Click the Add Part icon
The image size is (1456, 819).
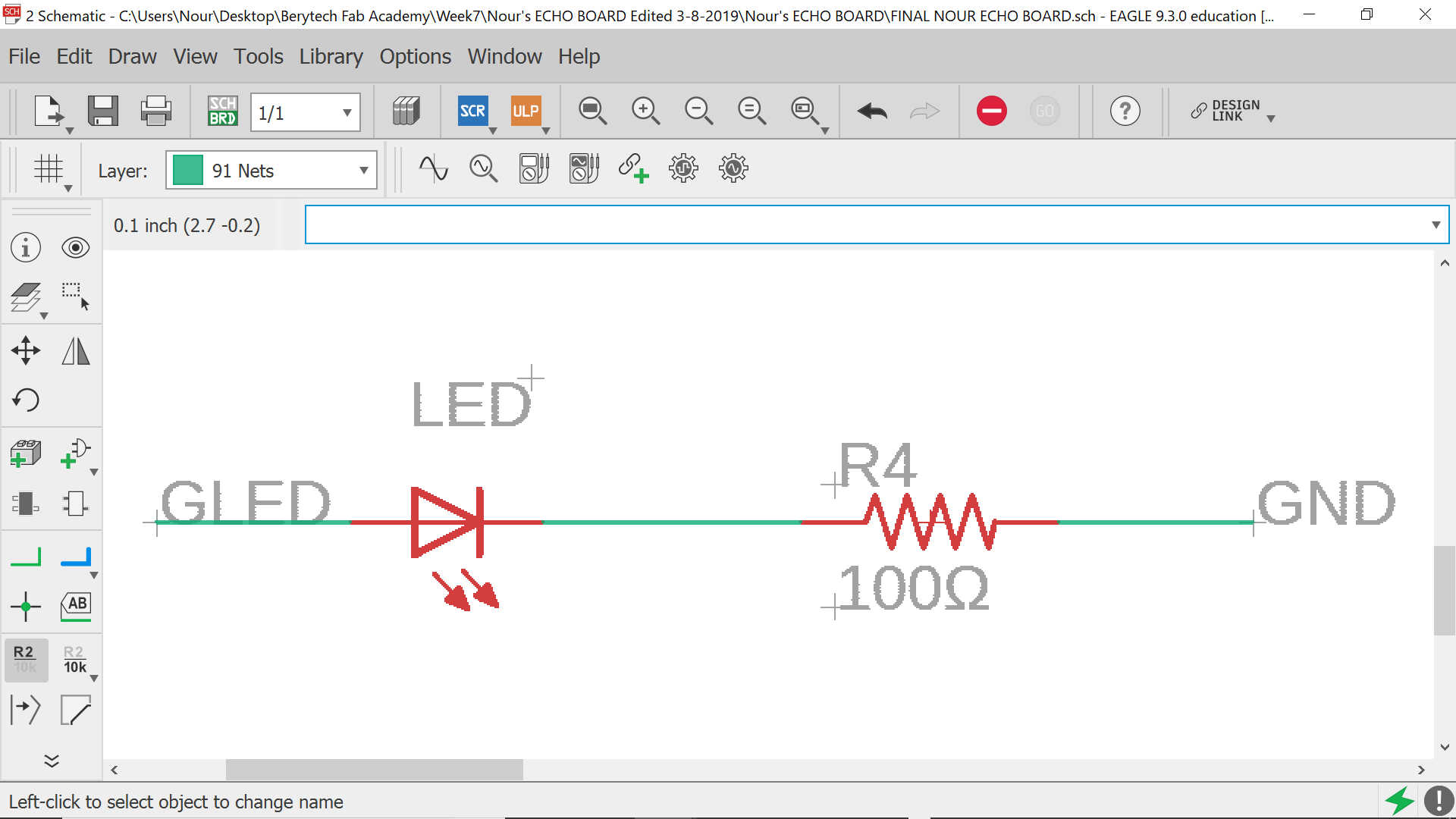coord(26,453)
